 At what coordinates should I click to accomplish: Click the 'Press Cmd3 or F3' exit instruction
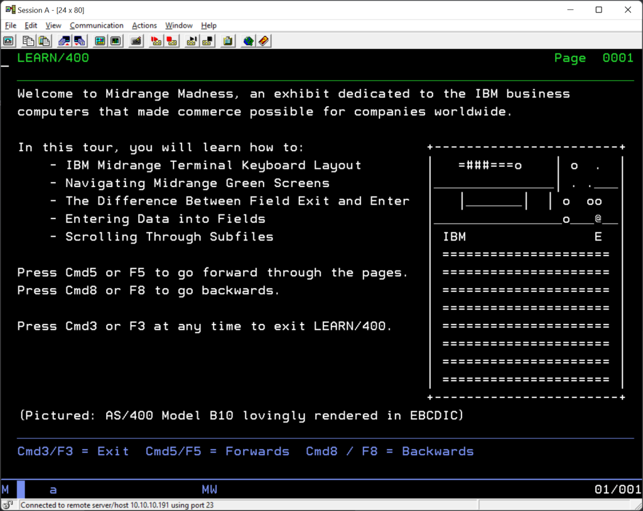pyautogui.click(x=205, y=326)
